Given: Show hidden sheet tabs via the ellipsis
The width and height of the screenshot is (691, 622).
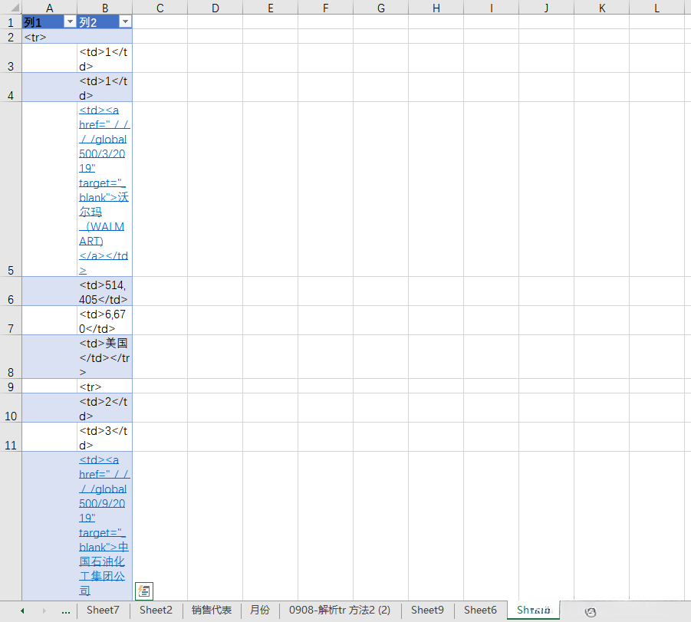Looking at the screenshot, I should pos(66,611).
